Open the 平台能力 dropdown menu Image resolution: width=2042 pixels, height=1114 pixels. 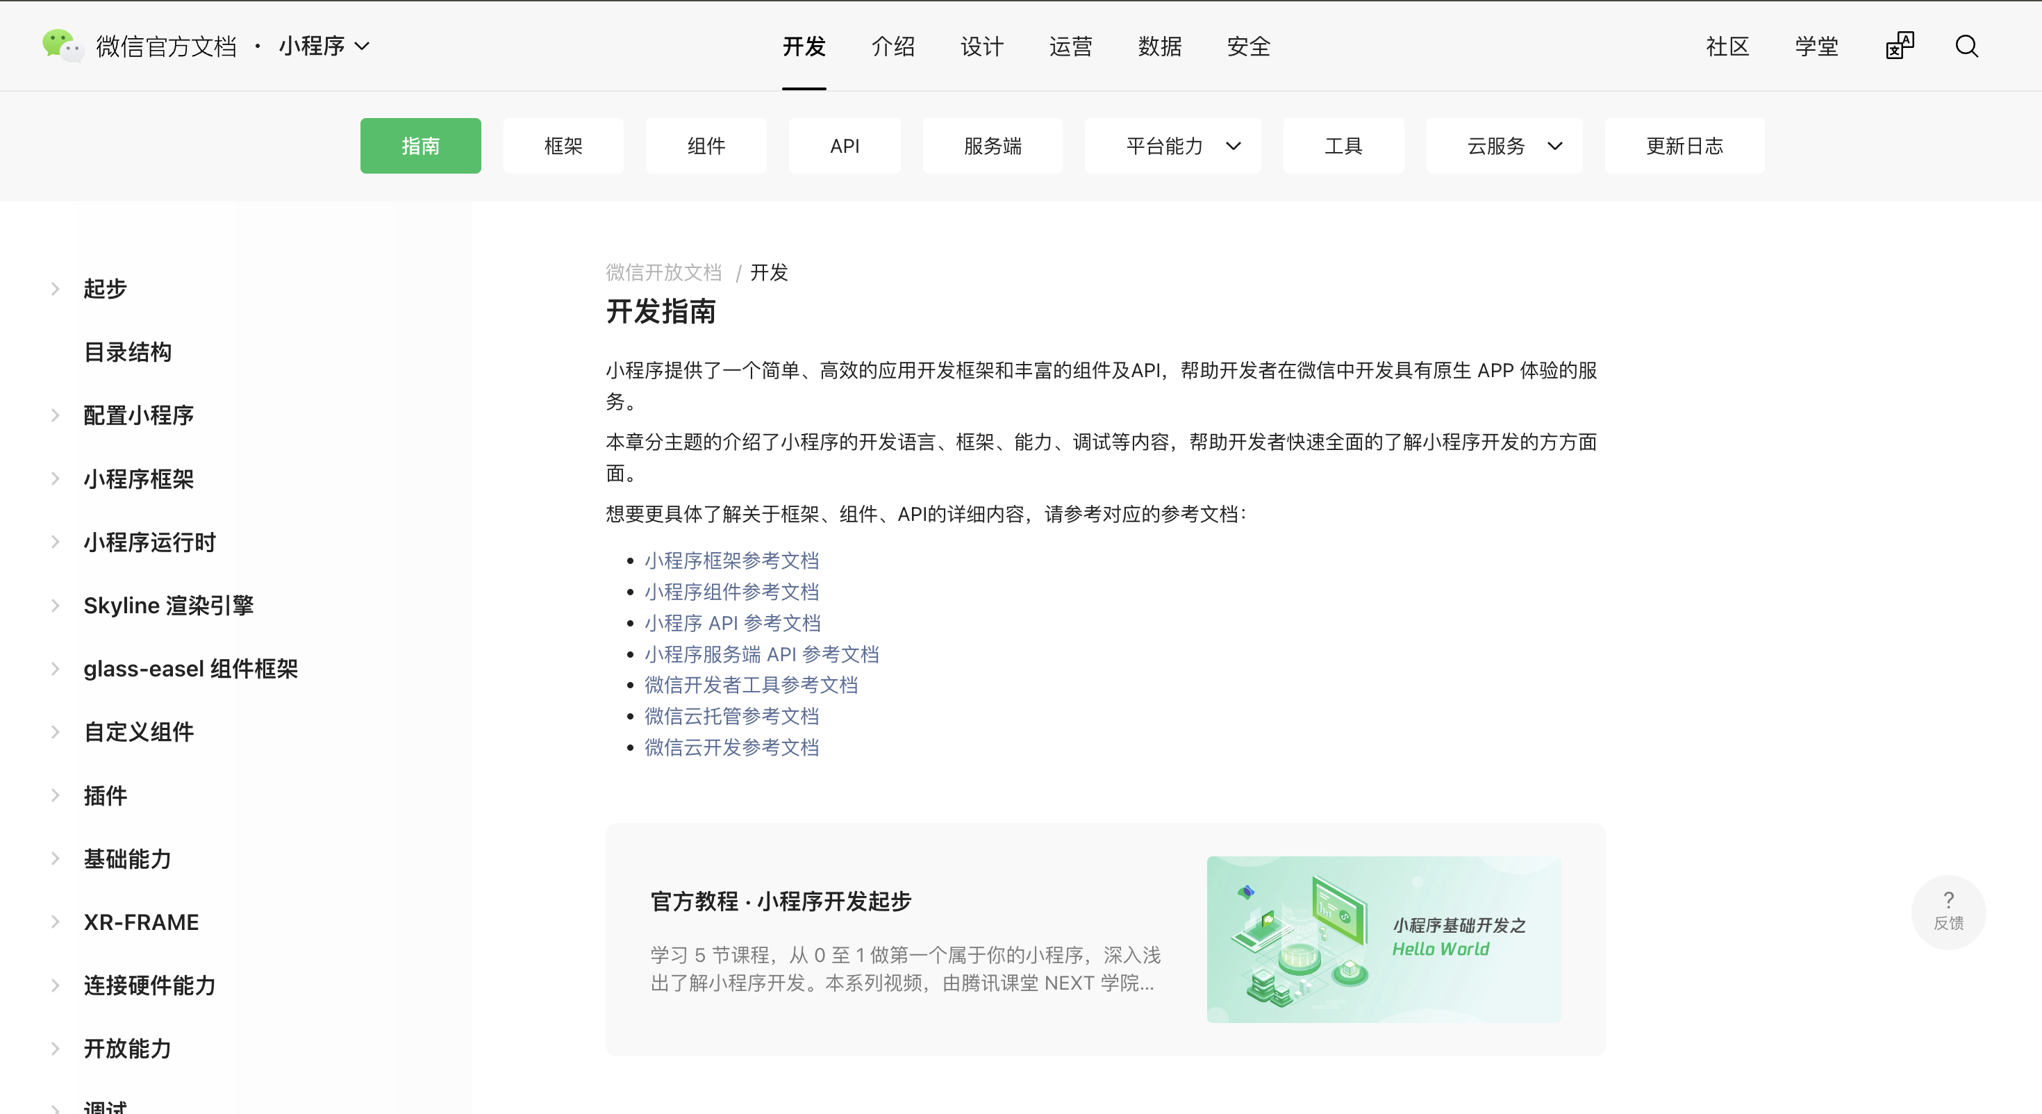tap(1172, 146)
